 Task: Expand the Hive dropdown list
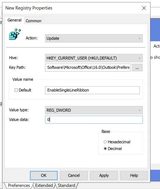click(x=94, y=58)
